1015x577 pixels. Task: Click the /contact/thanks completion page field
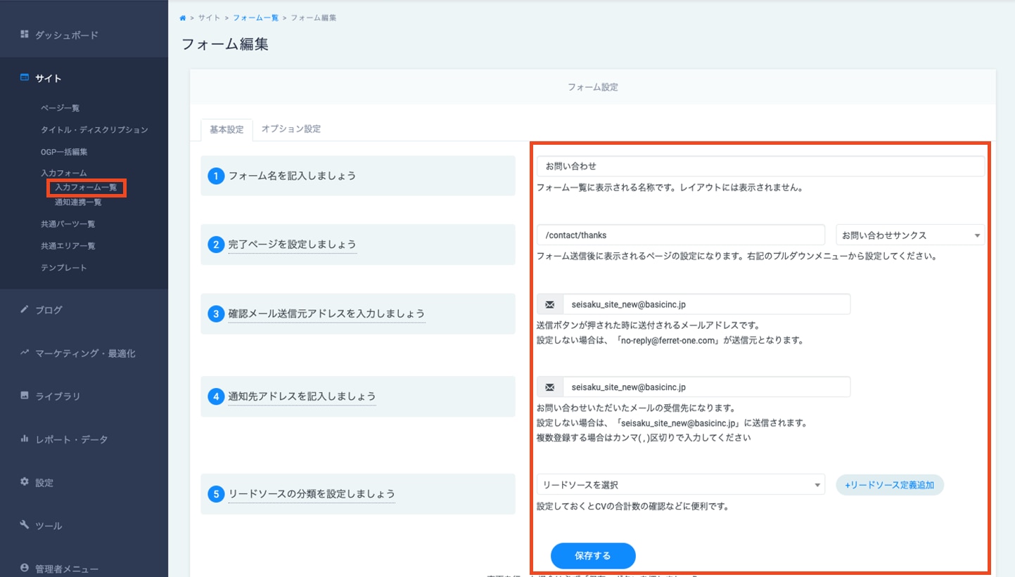[x=681, y=235]
